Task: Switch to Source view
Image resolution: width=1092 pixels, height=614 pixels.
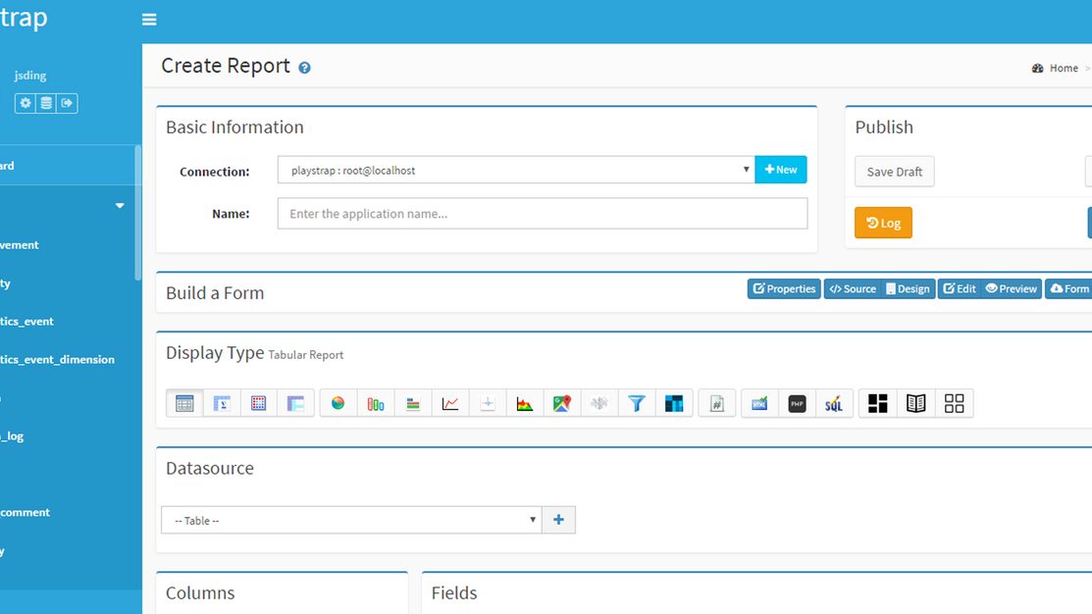Action: (x=852, y=289)
